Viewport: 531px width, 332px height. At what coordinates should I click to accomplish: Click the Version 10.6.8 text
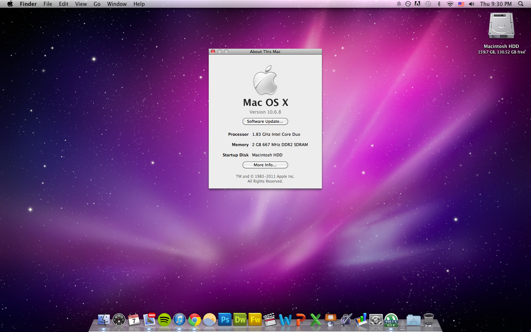tap(265, 112)
